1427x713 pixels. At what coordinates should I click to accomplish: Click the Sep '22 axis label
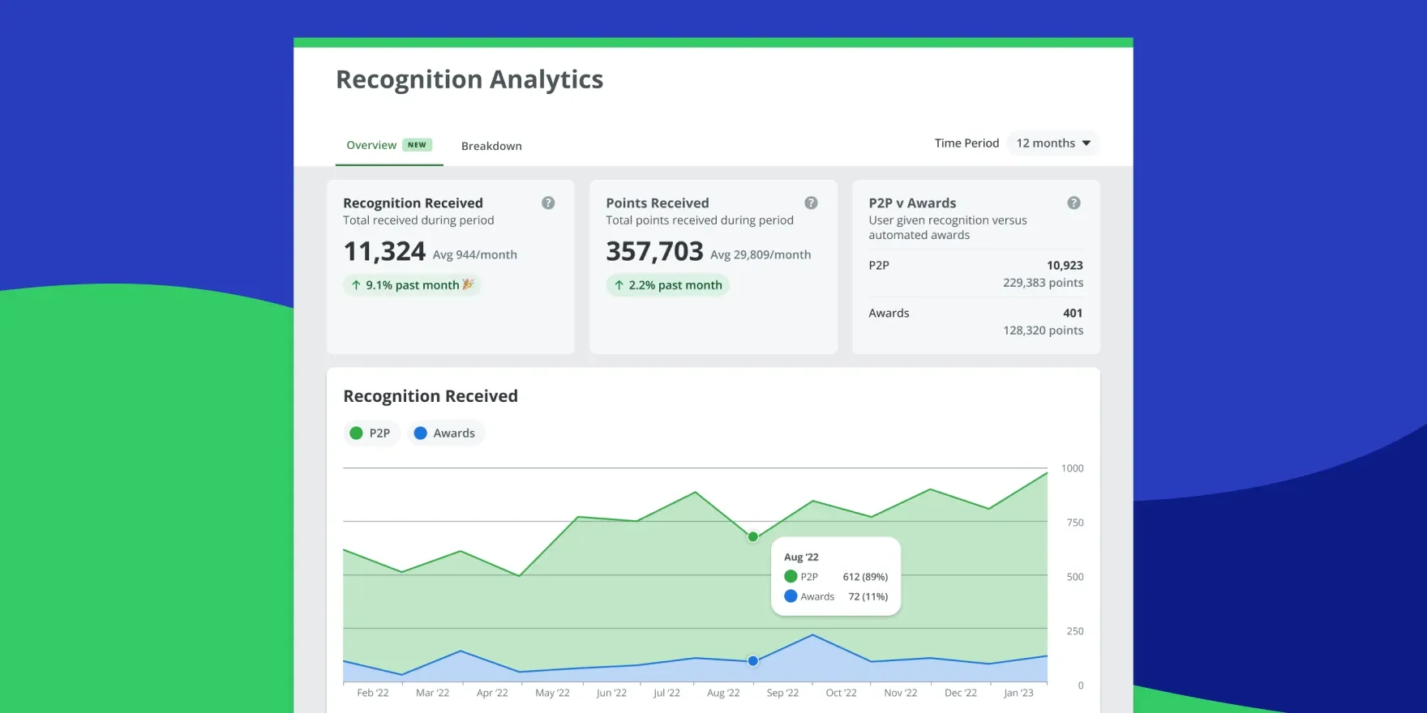(x=782, y=693)
